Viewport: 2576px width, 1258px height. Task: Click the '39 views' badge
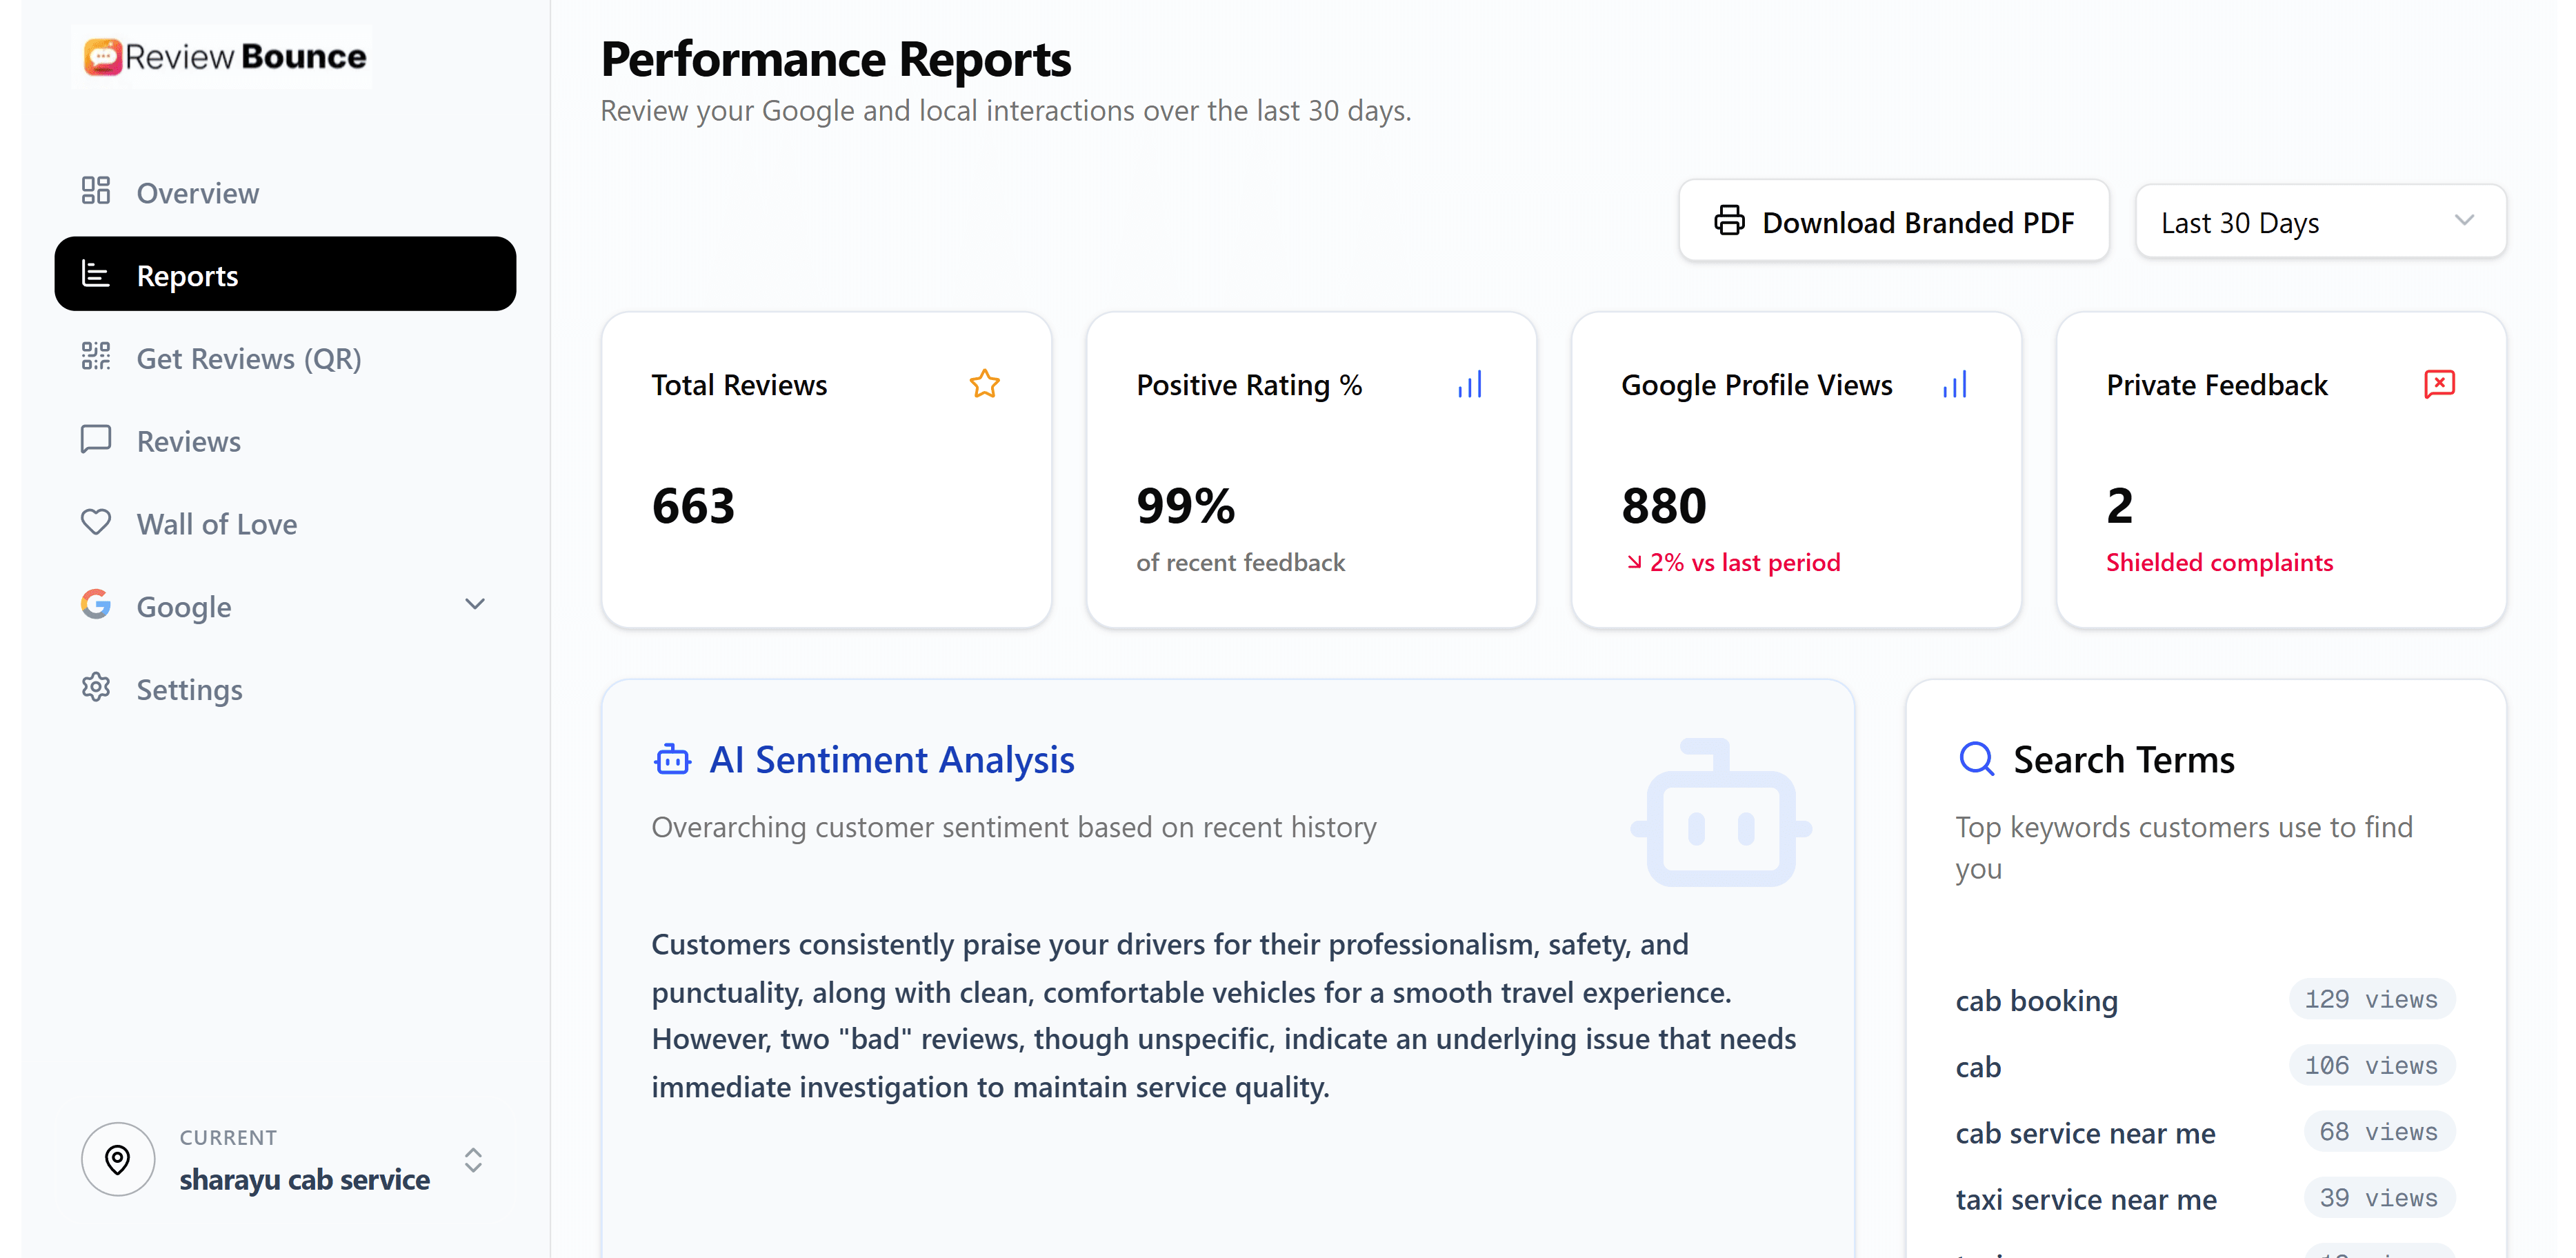point(2379,1197)
